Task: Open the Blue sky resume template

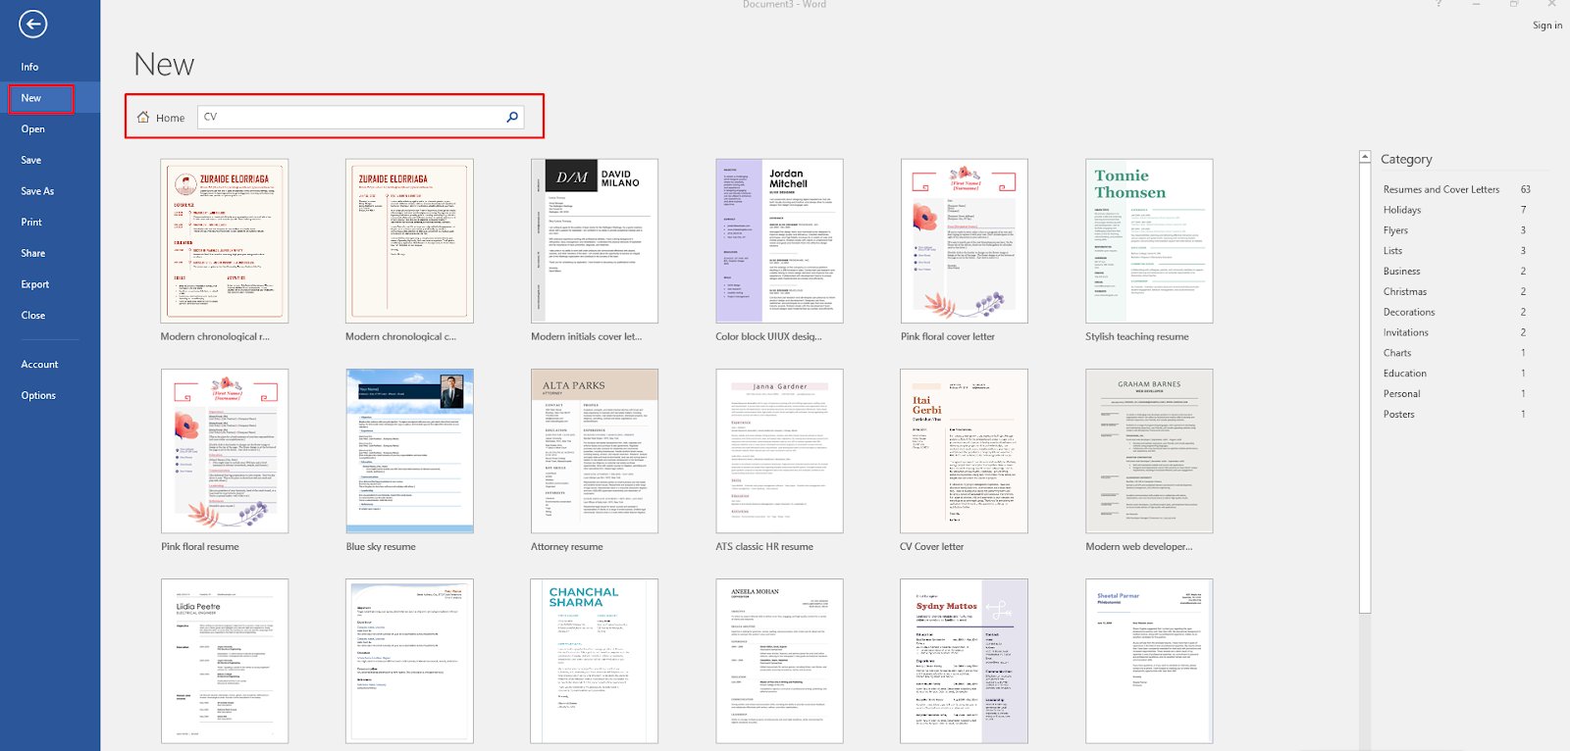Action: [x=409, y=451]
